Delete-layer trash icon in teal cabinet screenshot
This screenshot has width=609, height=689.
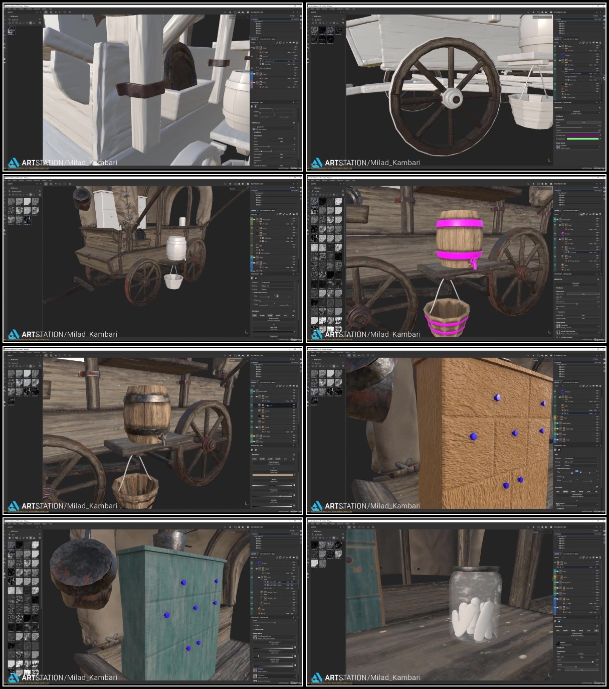click(x=297, y=558)
